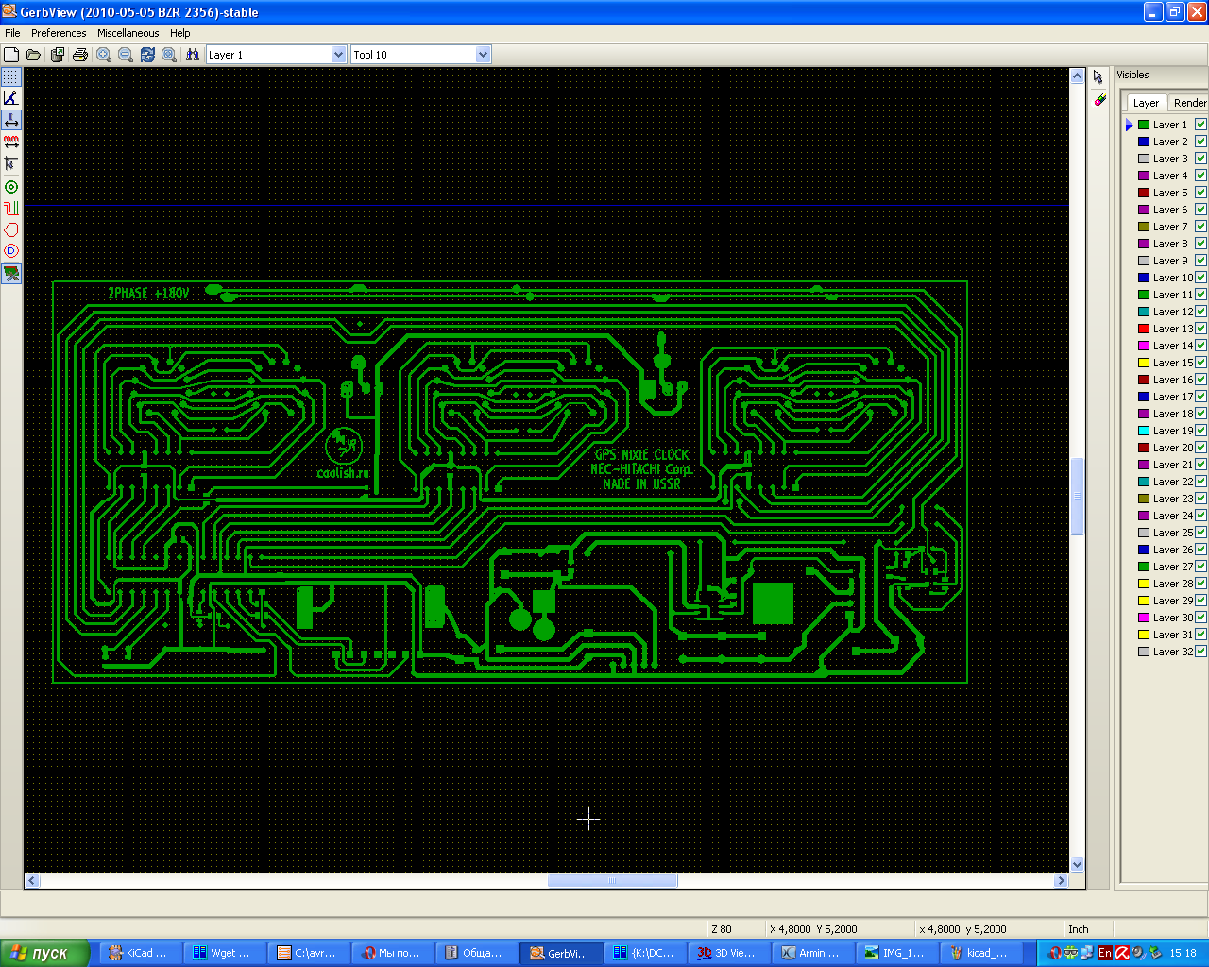This screenshot has width=1209, height=967.
Task: Toggle polygon sketch mode icon
Action: pyautogui.click(x=11, y=229)
